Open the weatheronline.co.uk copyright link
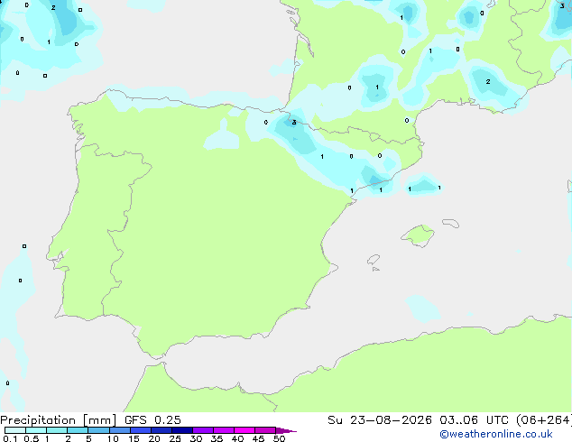 click(x=496, y=434)
